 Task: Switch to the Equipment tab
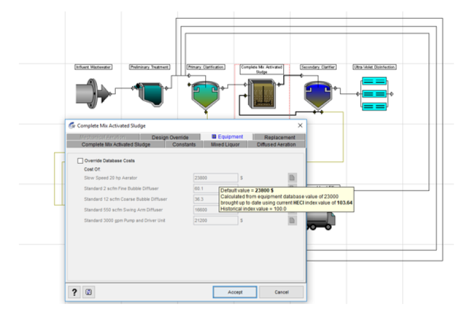click(x=227, y=137)
